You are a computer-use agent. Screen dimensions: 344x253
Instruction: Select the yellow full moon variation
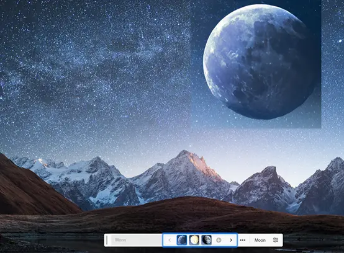point(194,240)
